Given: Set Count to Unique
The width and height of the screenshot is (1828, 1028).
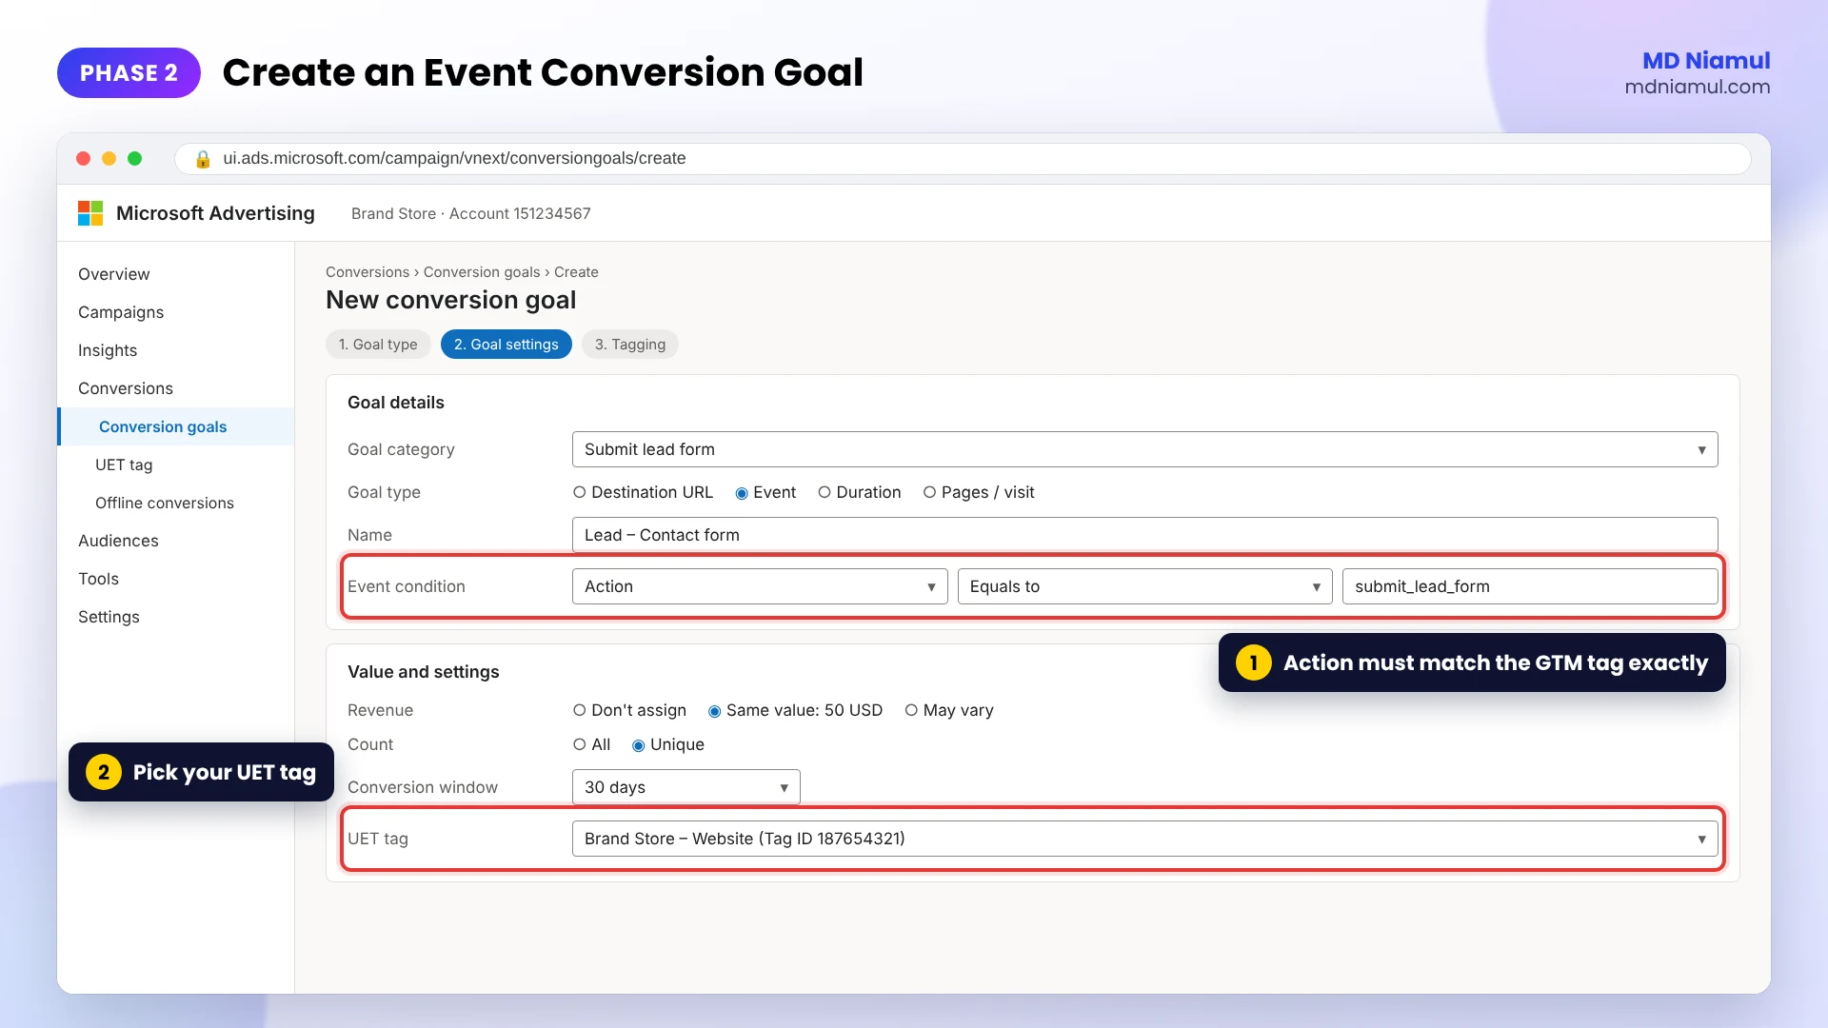Looking at the screenshot, I should 668,744.
